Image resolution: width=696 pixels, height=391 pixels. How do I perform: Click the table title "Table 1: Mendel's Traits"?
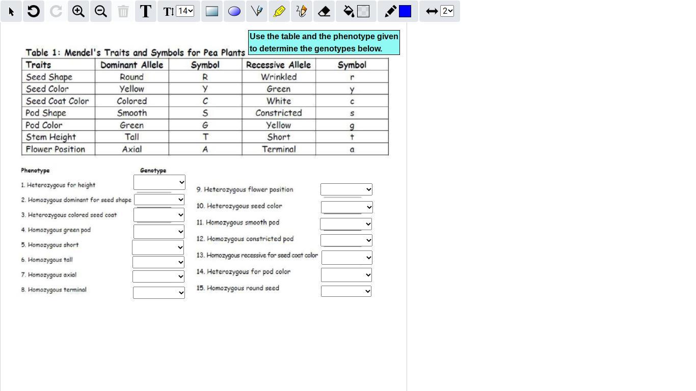tap(136, 52)
